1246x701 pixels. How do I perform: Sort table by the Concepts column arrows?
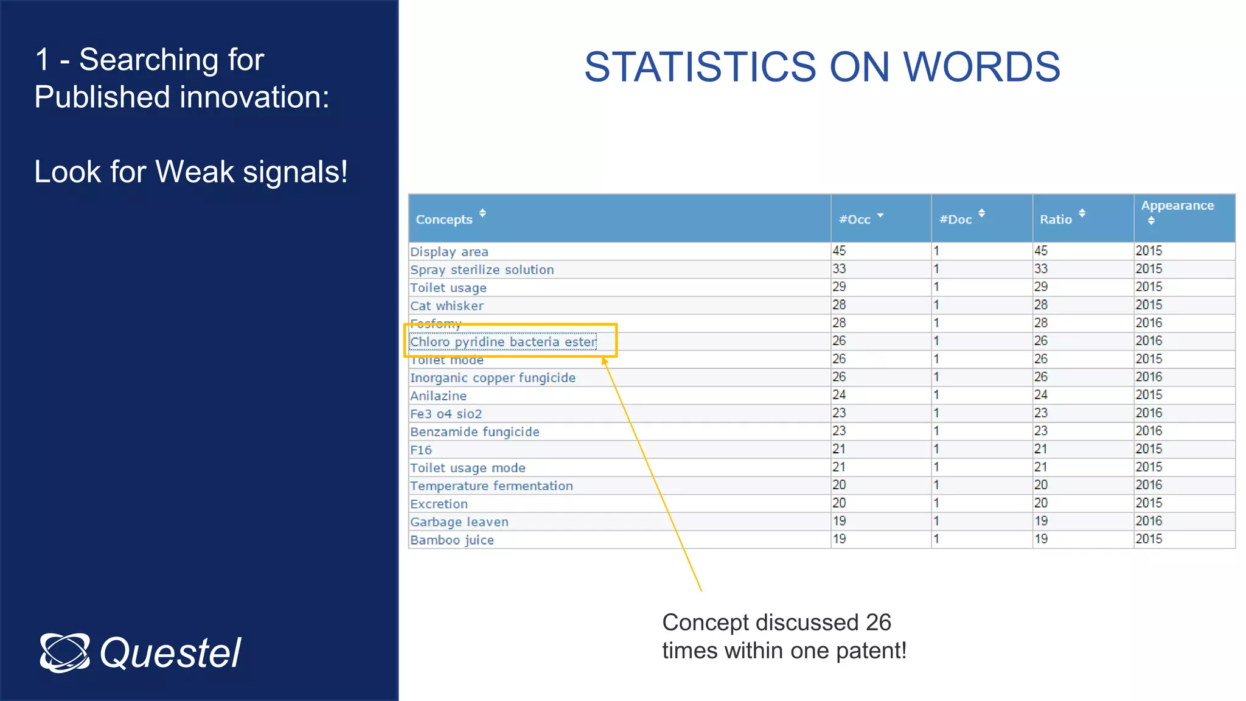click(x=482, y=213)
